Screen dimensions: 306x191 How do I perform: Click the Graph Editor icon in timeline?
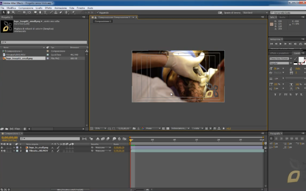click(125, 139)
